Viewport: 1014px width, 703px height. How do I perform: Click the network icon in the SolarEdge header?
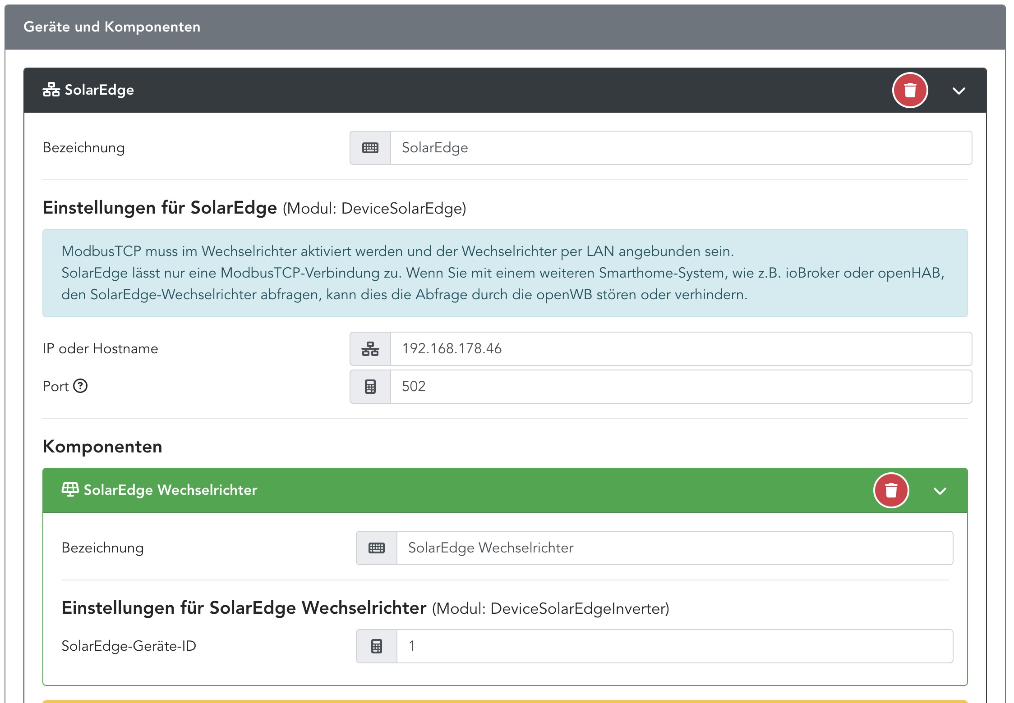[51, 90]
